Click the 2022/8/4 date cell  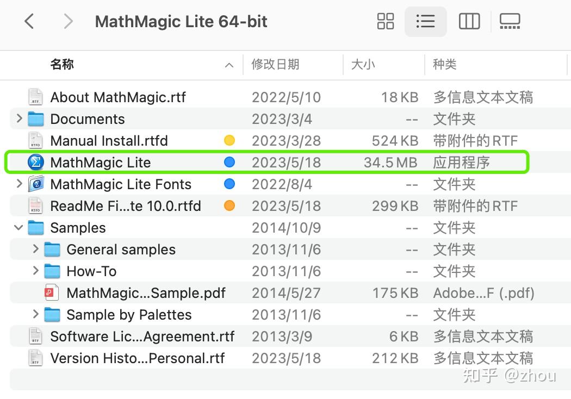coord(282,184)
